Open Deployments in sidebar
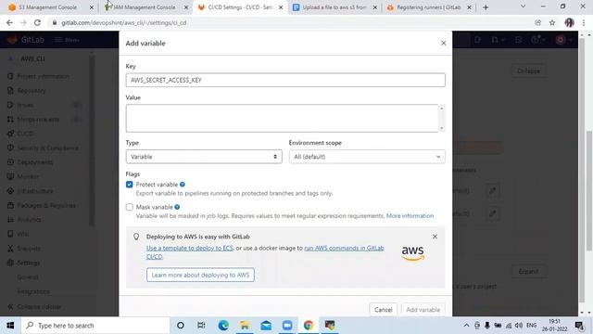Image resolution: width=593 pixels, height=334 pixels. pos(35,162)
